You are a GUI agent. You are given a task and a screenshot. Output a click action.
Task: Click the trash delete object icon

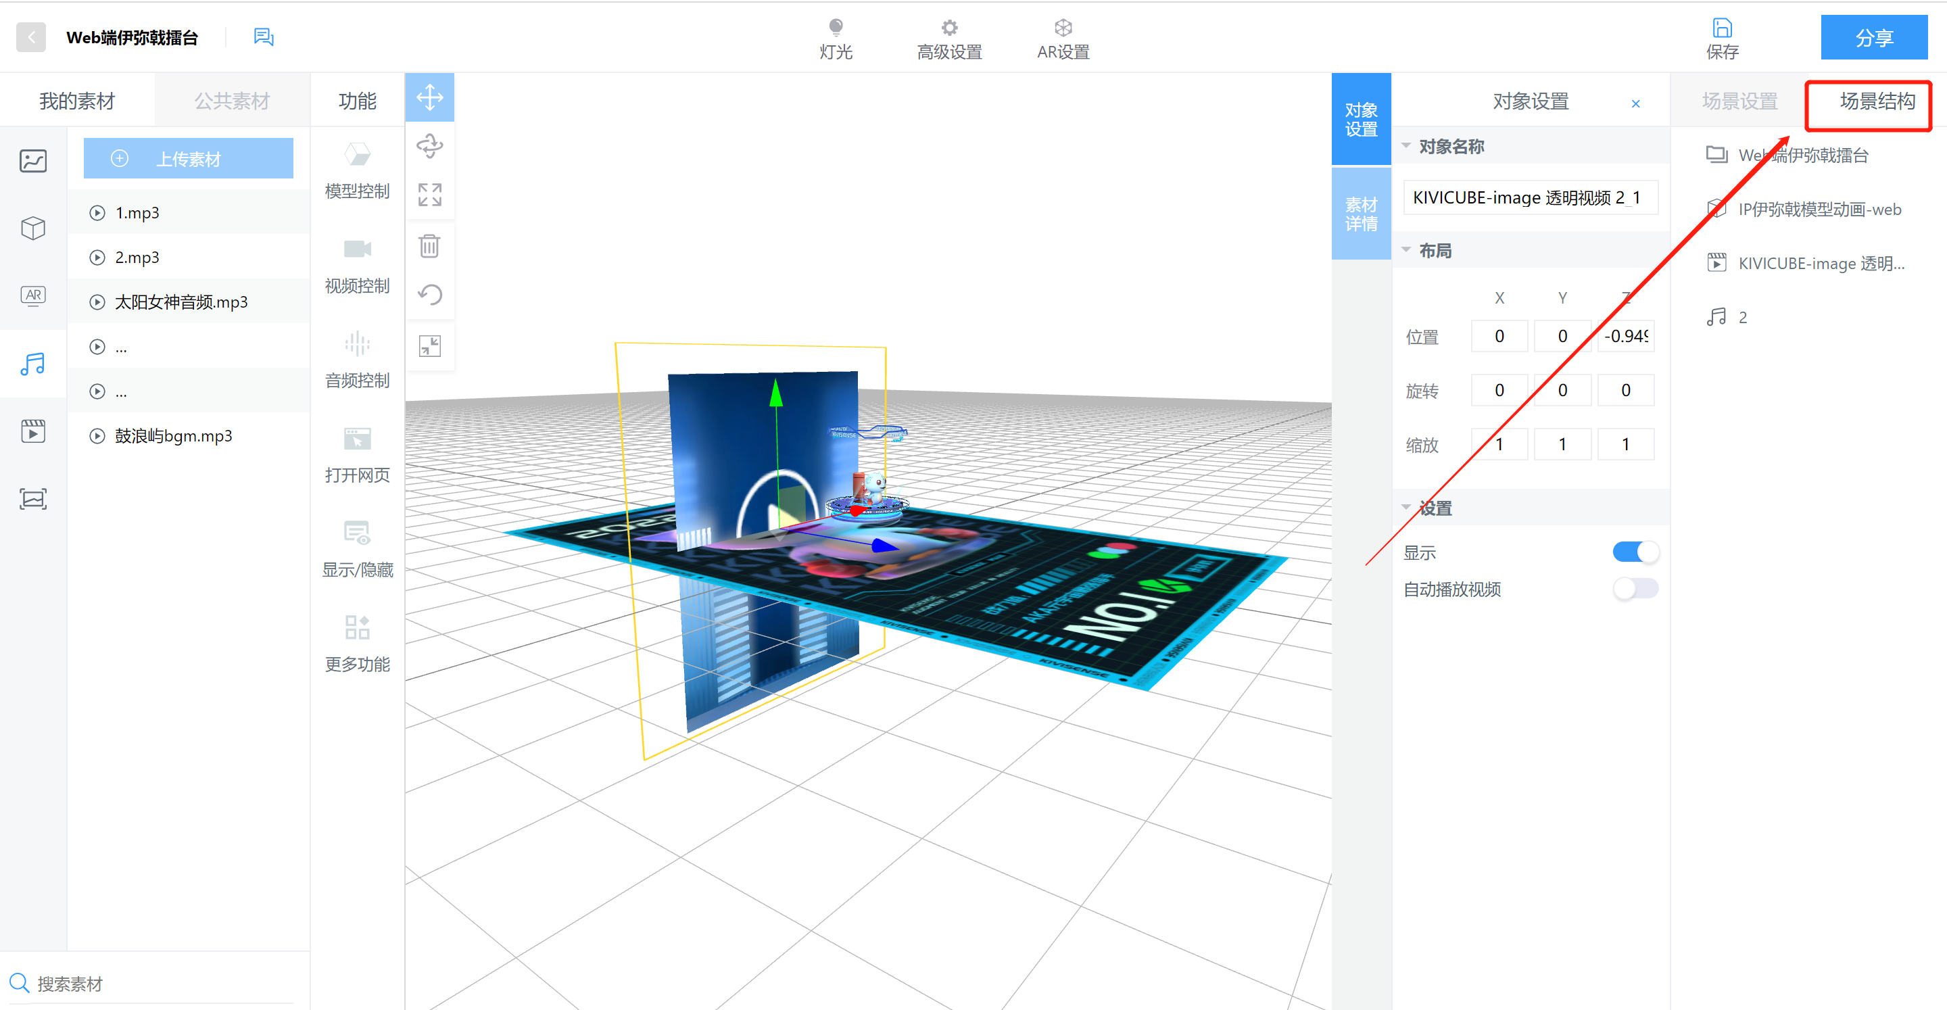click(x=429, y=245)
